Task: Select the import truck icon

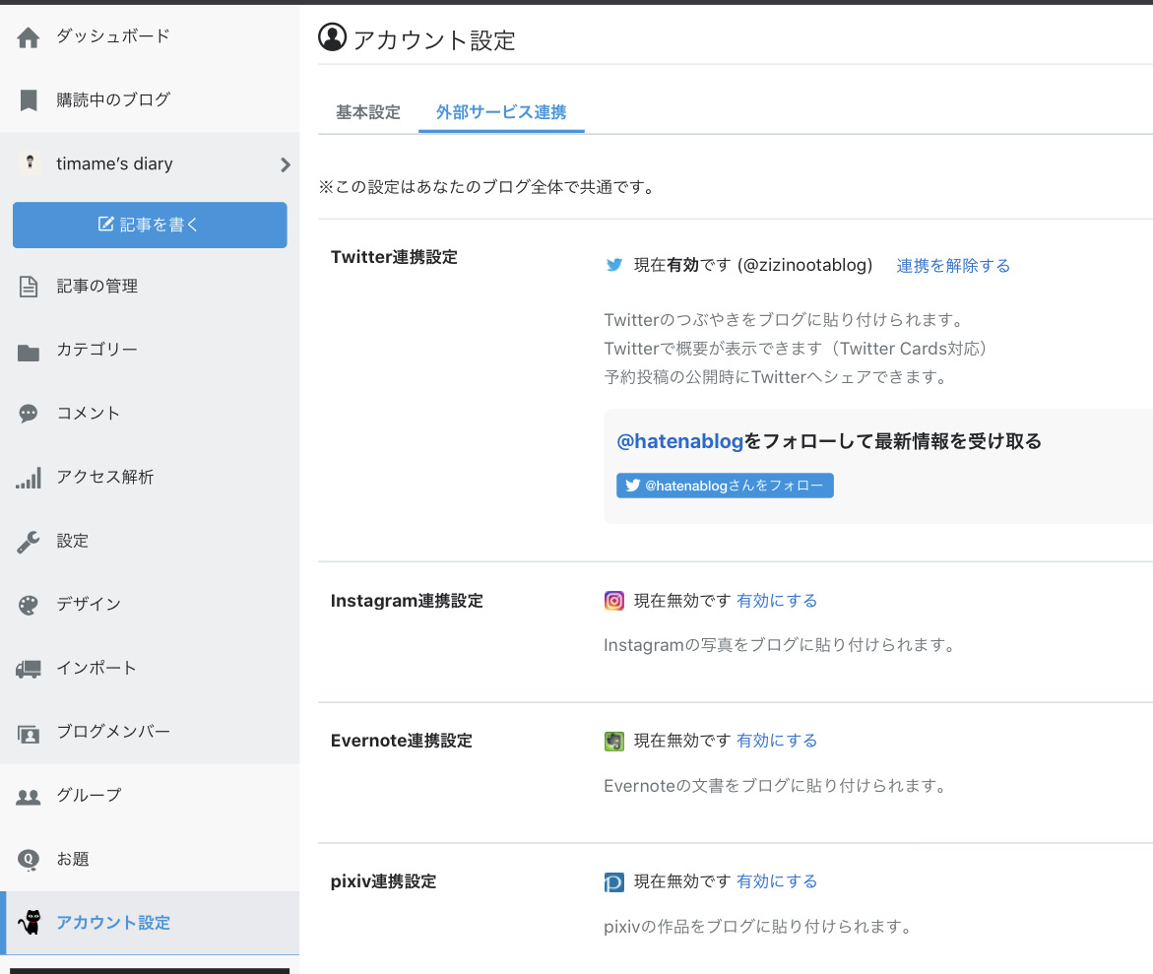Action: tap(29, 668)
